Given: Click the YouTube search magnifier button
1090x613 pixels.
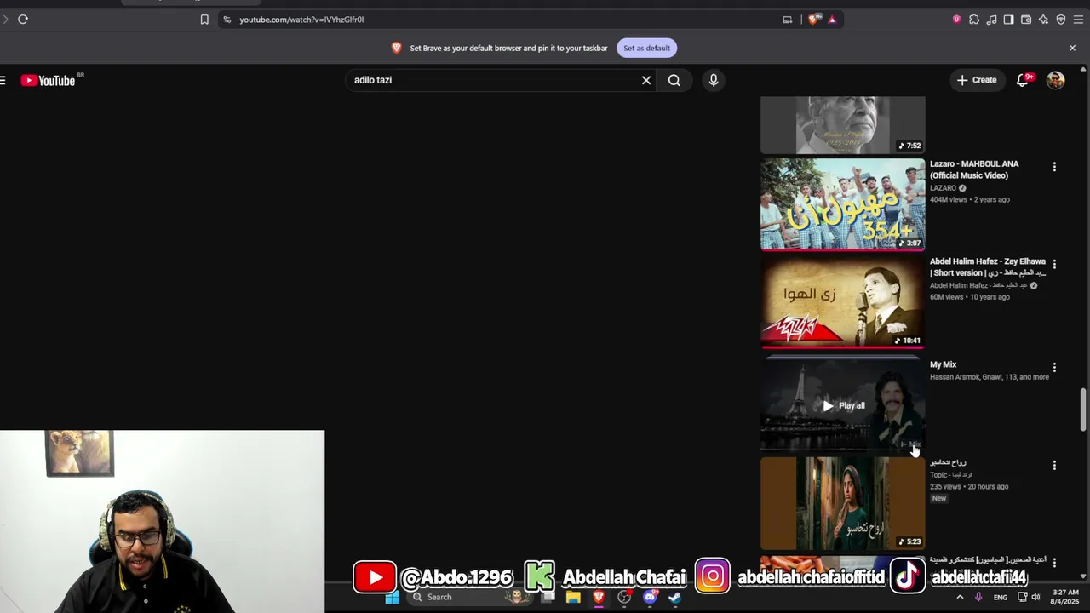Looking at the screenshot, I should [x=674, y=80].
